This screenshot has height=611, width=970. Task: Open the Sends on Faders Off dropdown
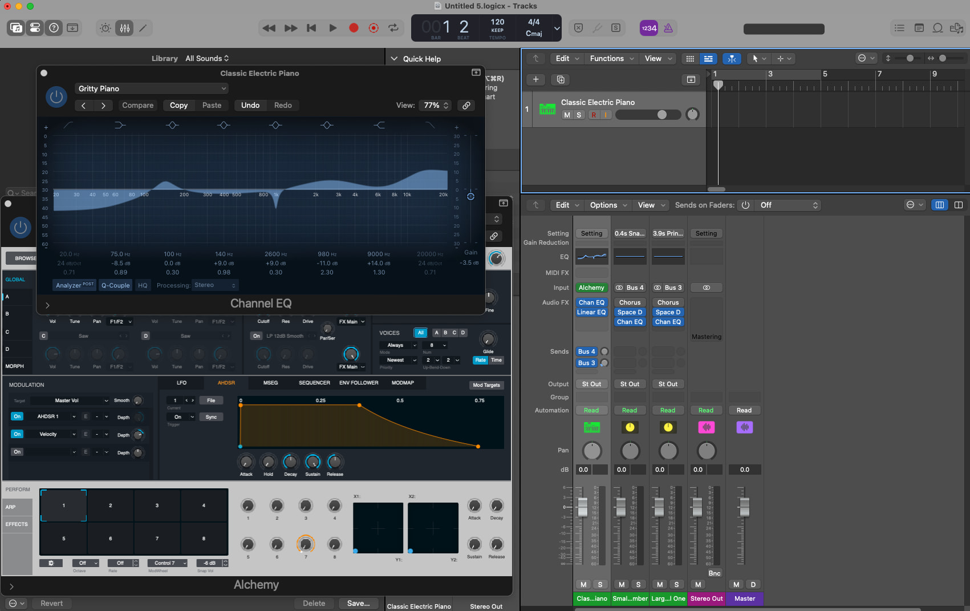pos(789,205)
